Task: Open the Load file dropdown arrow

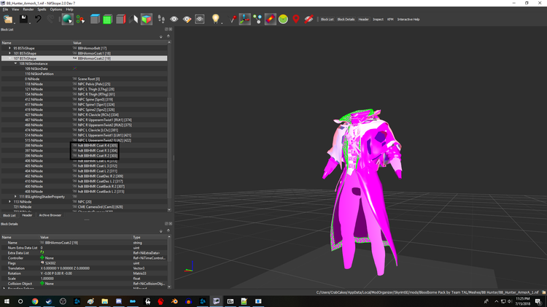Action: 15,23
